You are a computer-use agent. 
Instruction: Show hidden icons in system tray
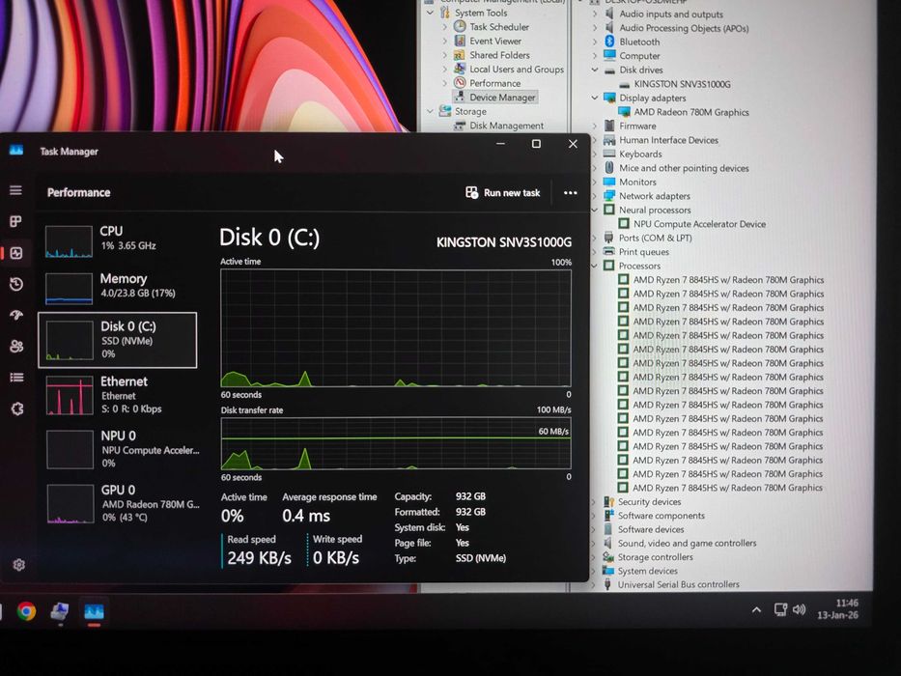[x=757, y=610]
